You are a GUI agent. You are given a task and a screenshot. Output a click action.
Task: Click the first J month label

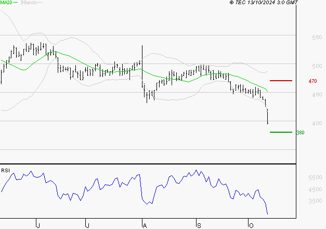38,226
